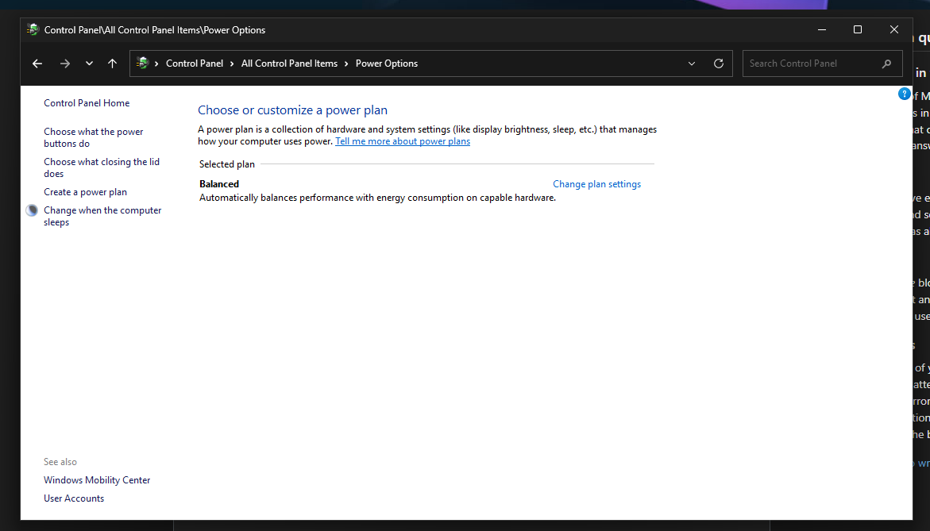This screenshot has height=531, width=930.
Task: Maximize the Power Options window
Action: tap(858, 29)
